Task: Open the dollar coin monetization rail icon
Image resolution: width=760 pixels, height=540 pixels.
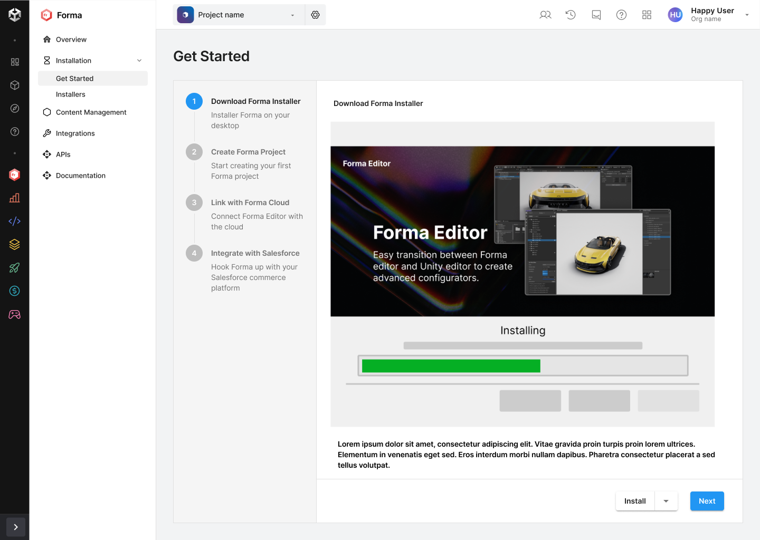Action: [15, 291]
